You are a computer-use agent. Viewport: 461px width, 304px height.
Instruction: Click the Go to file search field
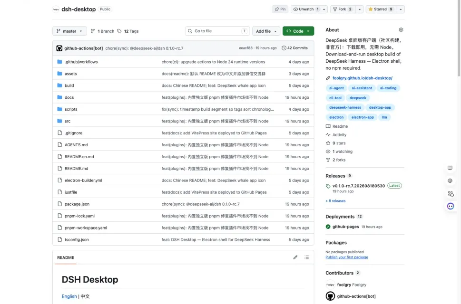coord(217,31)
